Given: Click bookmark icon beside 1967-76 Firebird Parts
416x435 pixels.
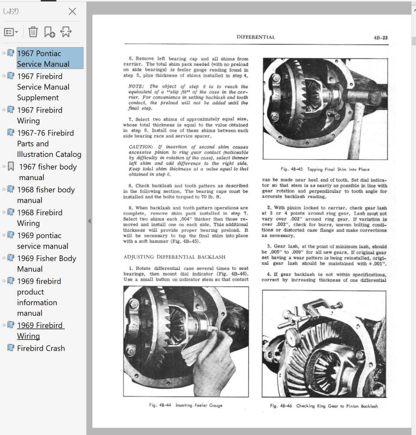Looking at the screenshot, I should tap(11, 133).
